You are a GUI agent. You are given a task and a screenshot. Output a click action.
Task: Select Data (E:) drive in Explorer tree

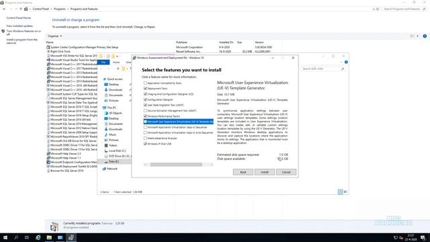point(114,161)
